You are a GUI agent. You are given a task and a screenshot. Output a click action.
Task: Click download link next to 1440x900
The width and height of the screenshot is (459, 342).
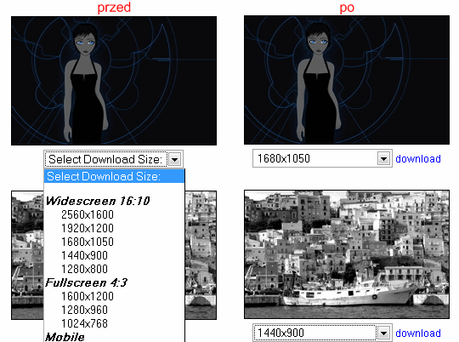pos(418,333)
